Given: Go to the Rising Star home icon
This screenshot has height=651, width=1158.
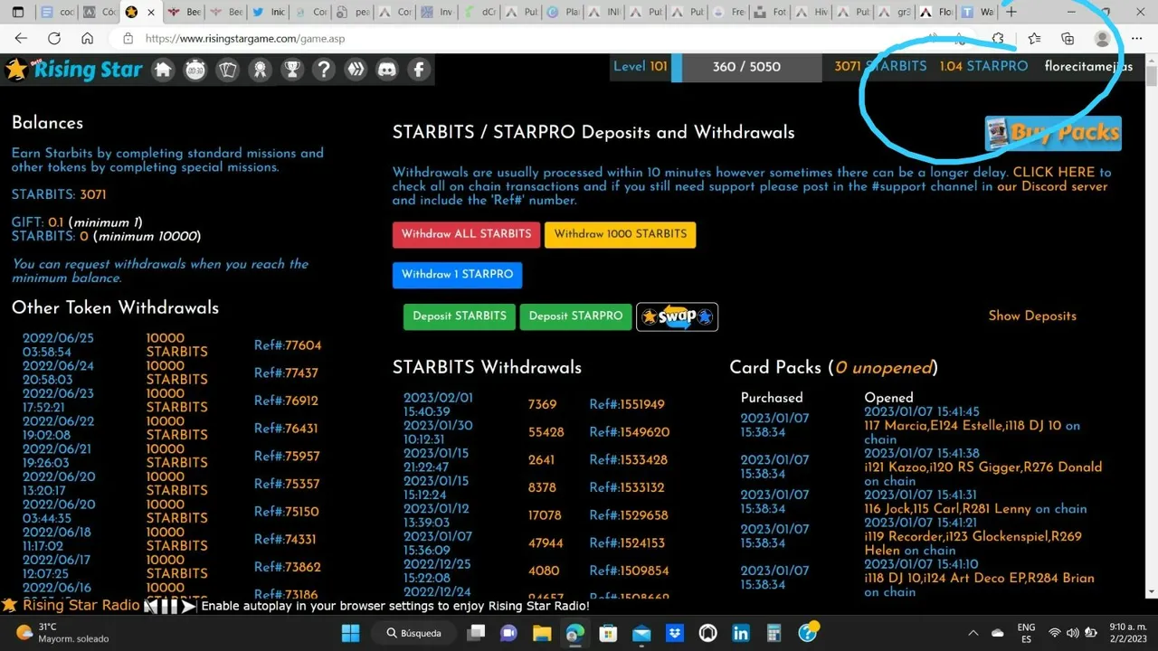Looking at the screenshot, I should coord(163,70).
